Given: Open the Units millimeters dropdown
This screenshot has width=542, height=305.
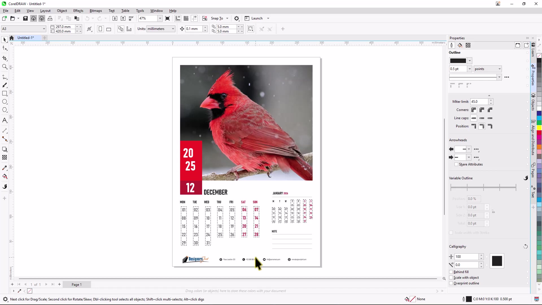Looking at the screenshot, I should [173, 29].
